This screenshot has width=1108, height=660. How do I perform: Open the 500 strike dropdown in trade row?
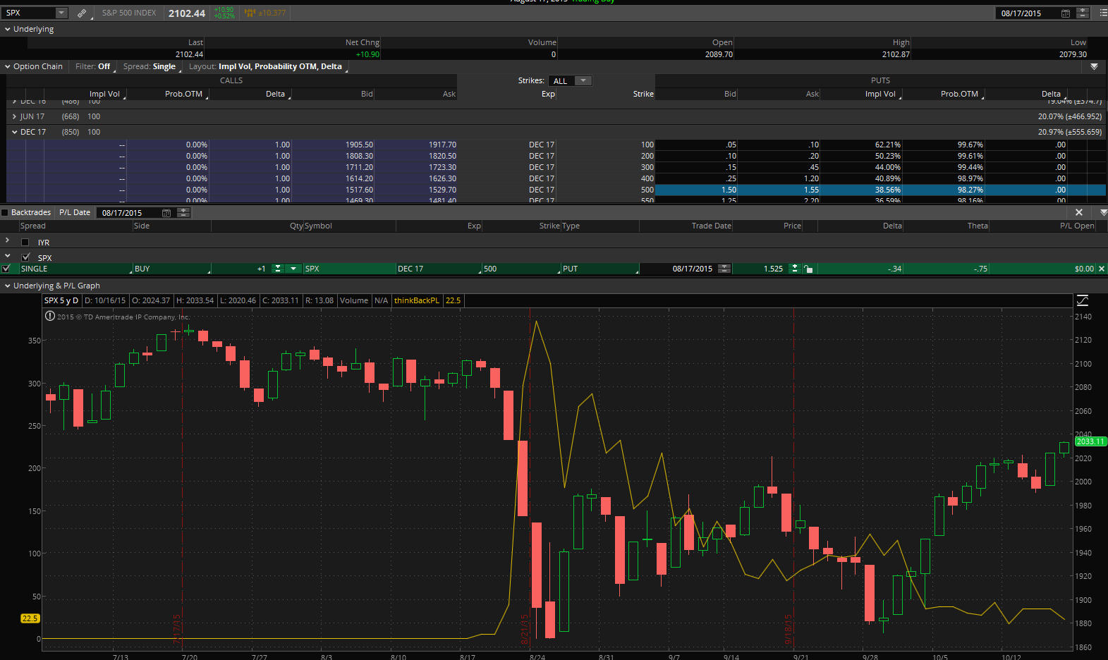click(521, 269)
